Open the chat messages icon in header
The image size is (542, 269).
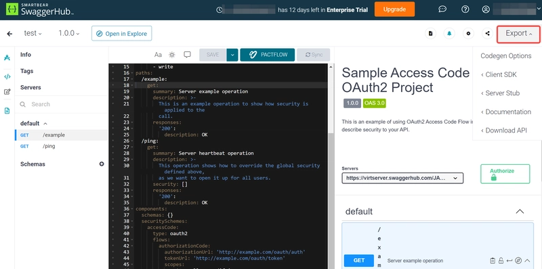pyautogui.click(x=442, y=9)
